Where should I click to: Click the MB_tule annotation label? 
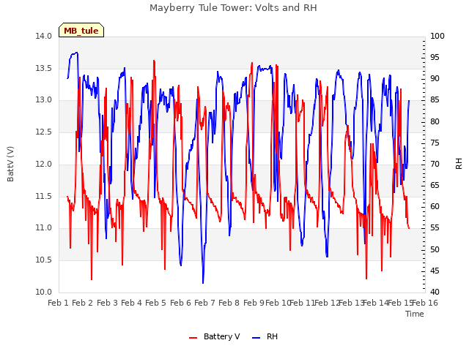[81, 31]
